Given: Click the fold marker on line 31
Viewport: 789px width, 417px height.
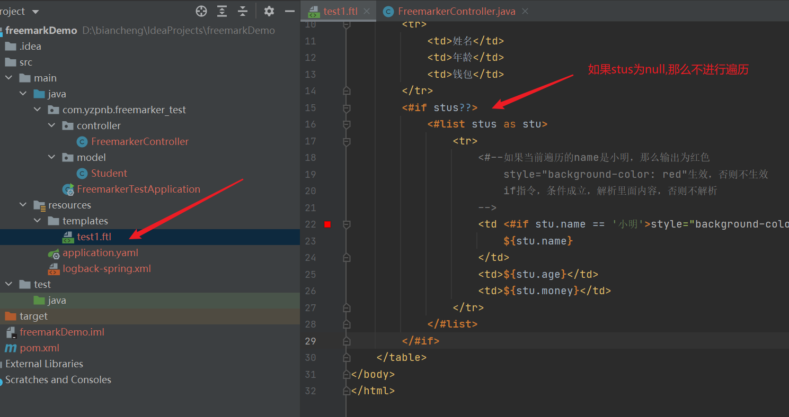Looking at the screenshot, I should click(347, 374).
